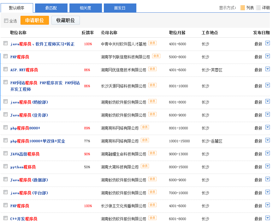Image resolution: width=273 pixels, height=222 pixels.
Task: Expand the ASP.NET程序员 row arrow
Action: (x=268, y=69)
